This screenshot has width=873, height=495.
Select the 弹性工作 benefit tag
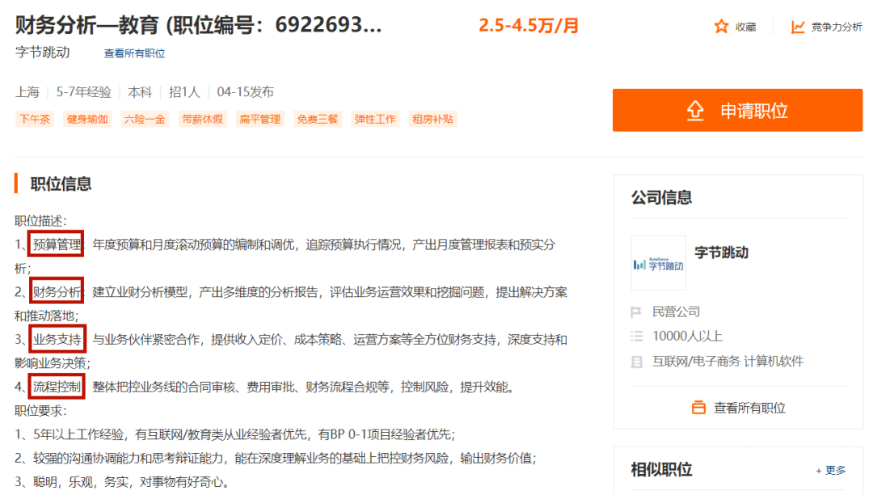pos(374,119)
